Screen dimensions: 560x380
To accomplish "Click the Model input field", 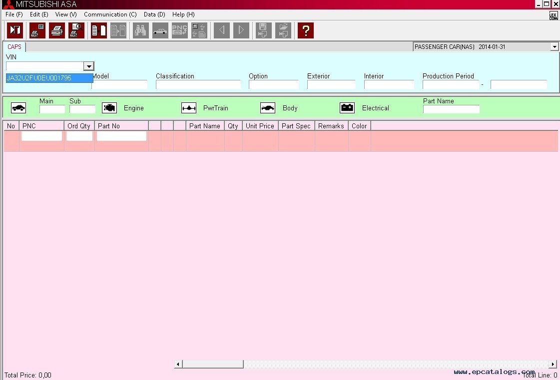I will (x=119, y=85).
